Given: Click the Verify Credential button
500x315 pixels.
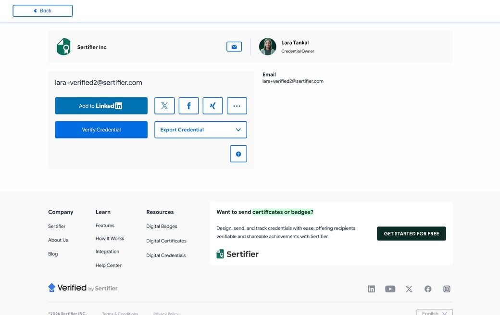Looking at the screenshot, I should [101, 130].
